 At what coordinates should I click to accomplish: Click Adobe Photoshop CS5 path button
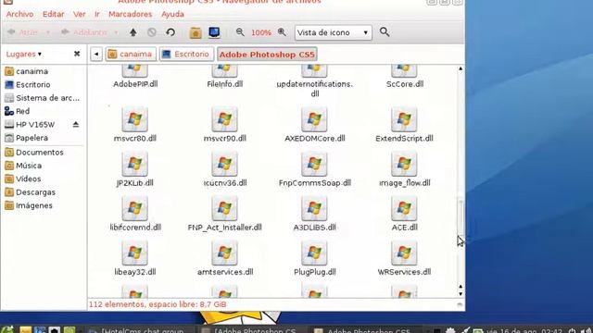(267, 55)
